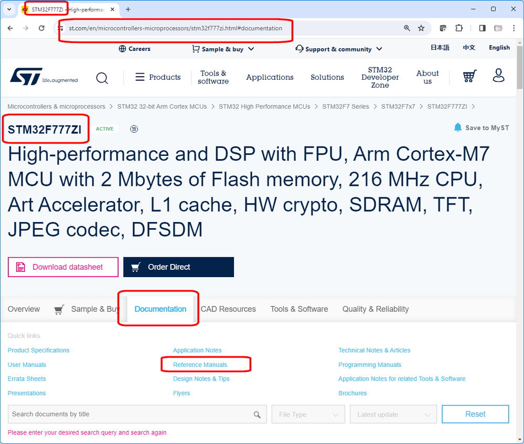Open the site search magnifier
The height and width of the screenshot is (444, 524).
pyautogui.click(x=102, y=78)
